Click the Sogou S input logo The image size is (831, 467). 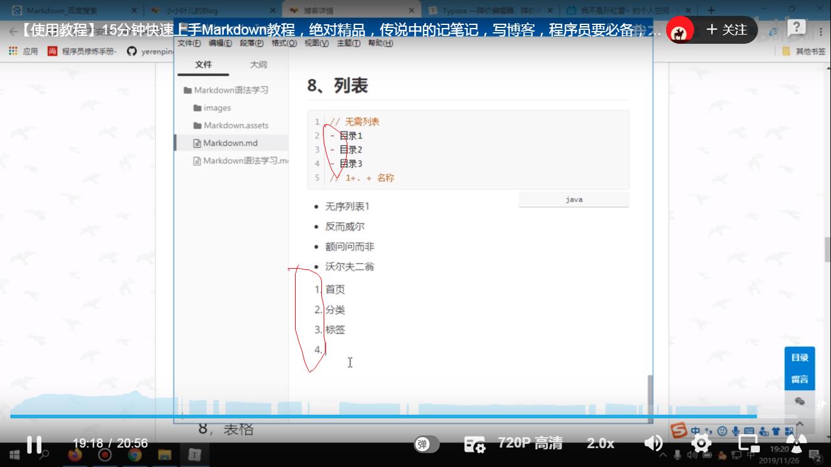click(678, 431)
